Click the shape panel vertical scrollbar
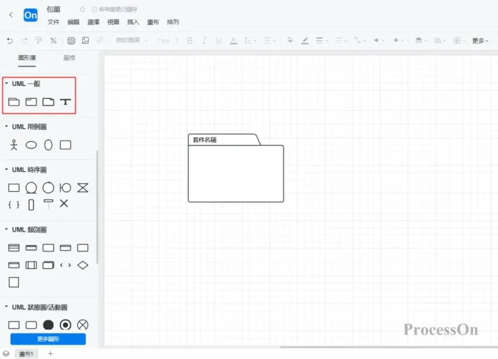 pyautogui.click(x=97, y=207)
